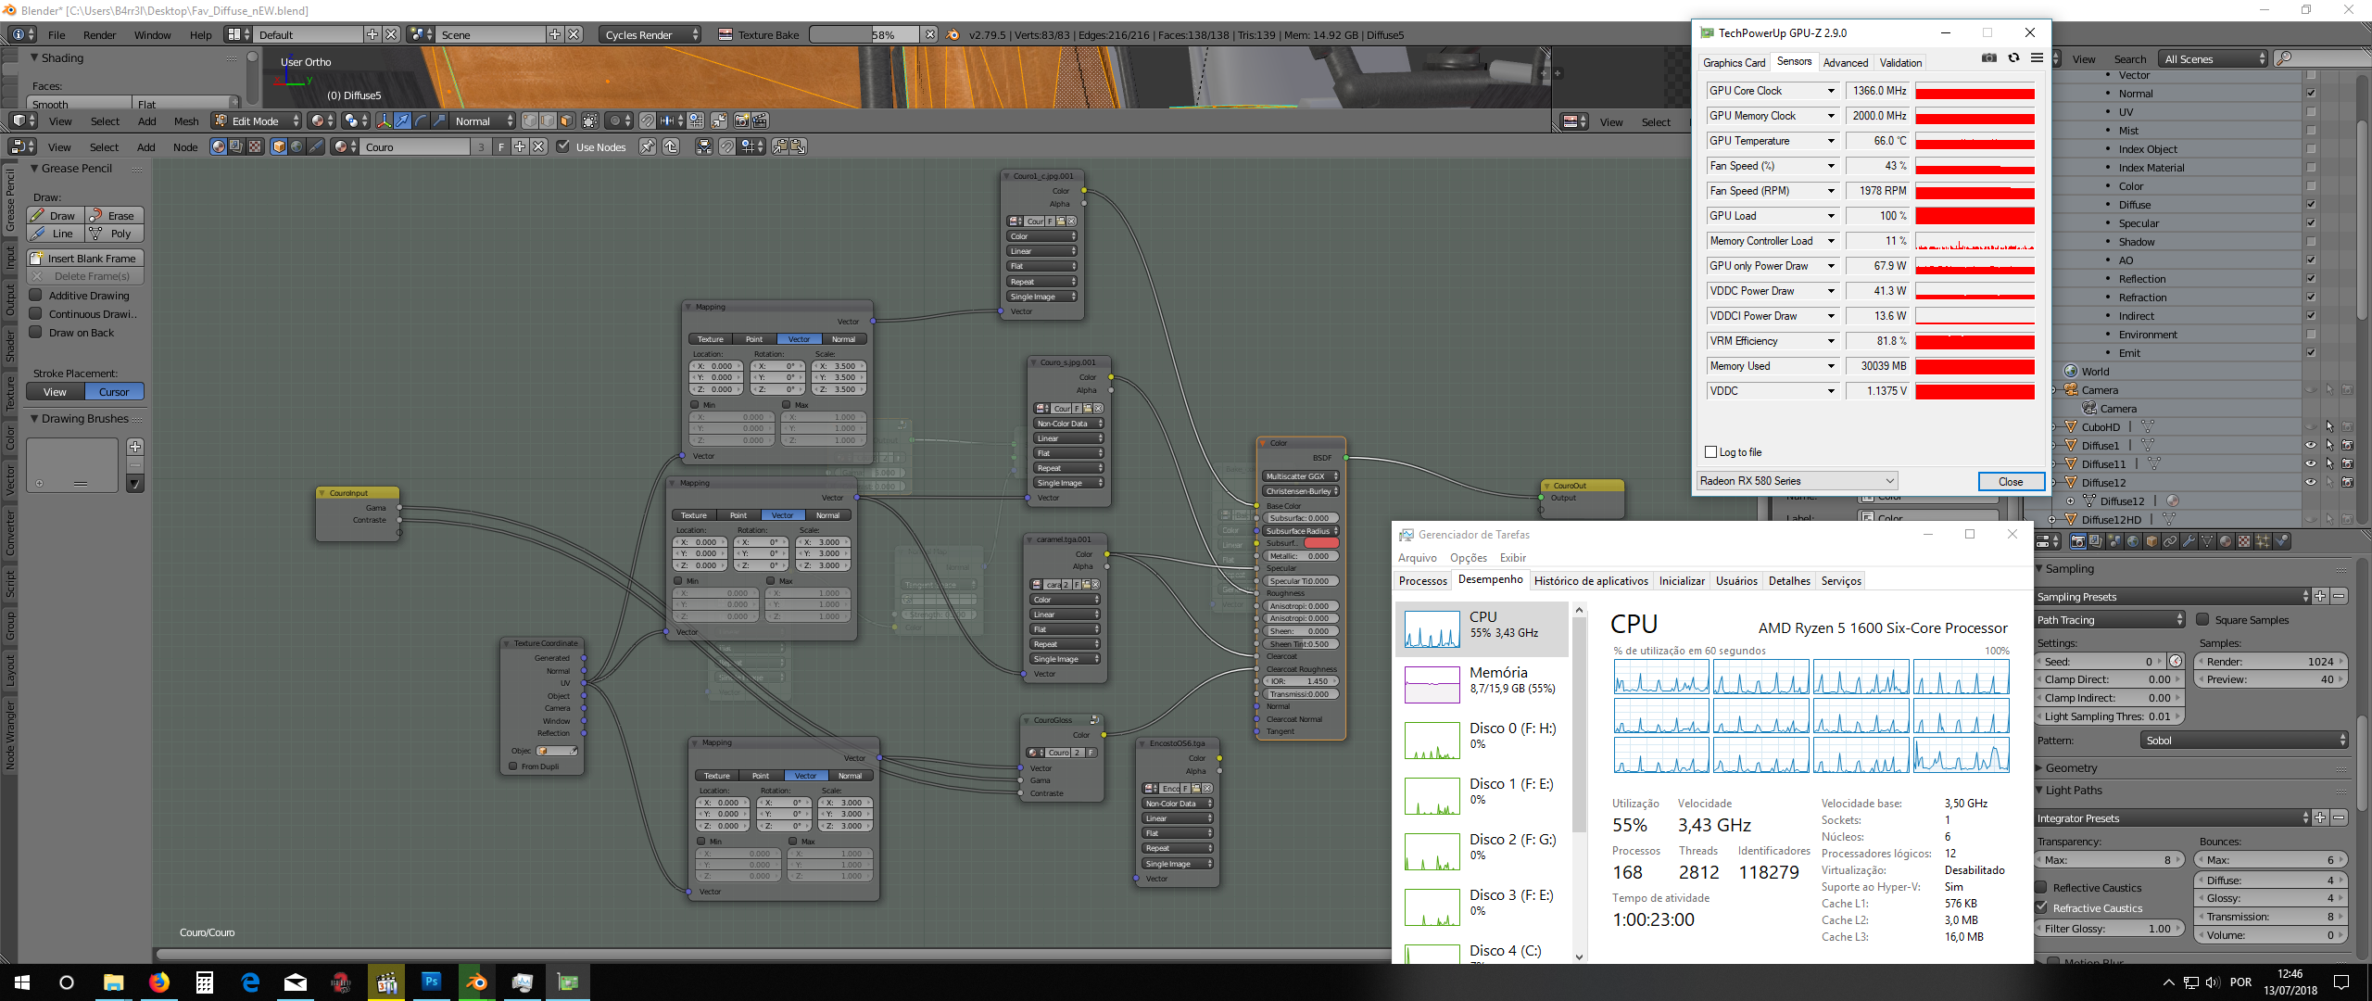Screen dimensions: 2372x1001
Task: Open Edit Mode selector dropdown
Action: pos(257,120)
